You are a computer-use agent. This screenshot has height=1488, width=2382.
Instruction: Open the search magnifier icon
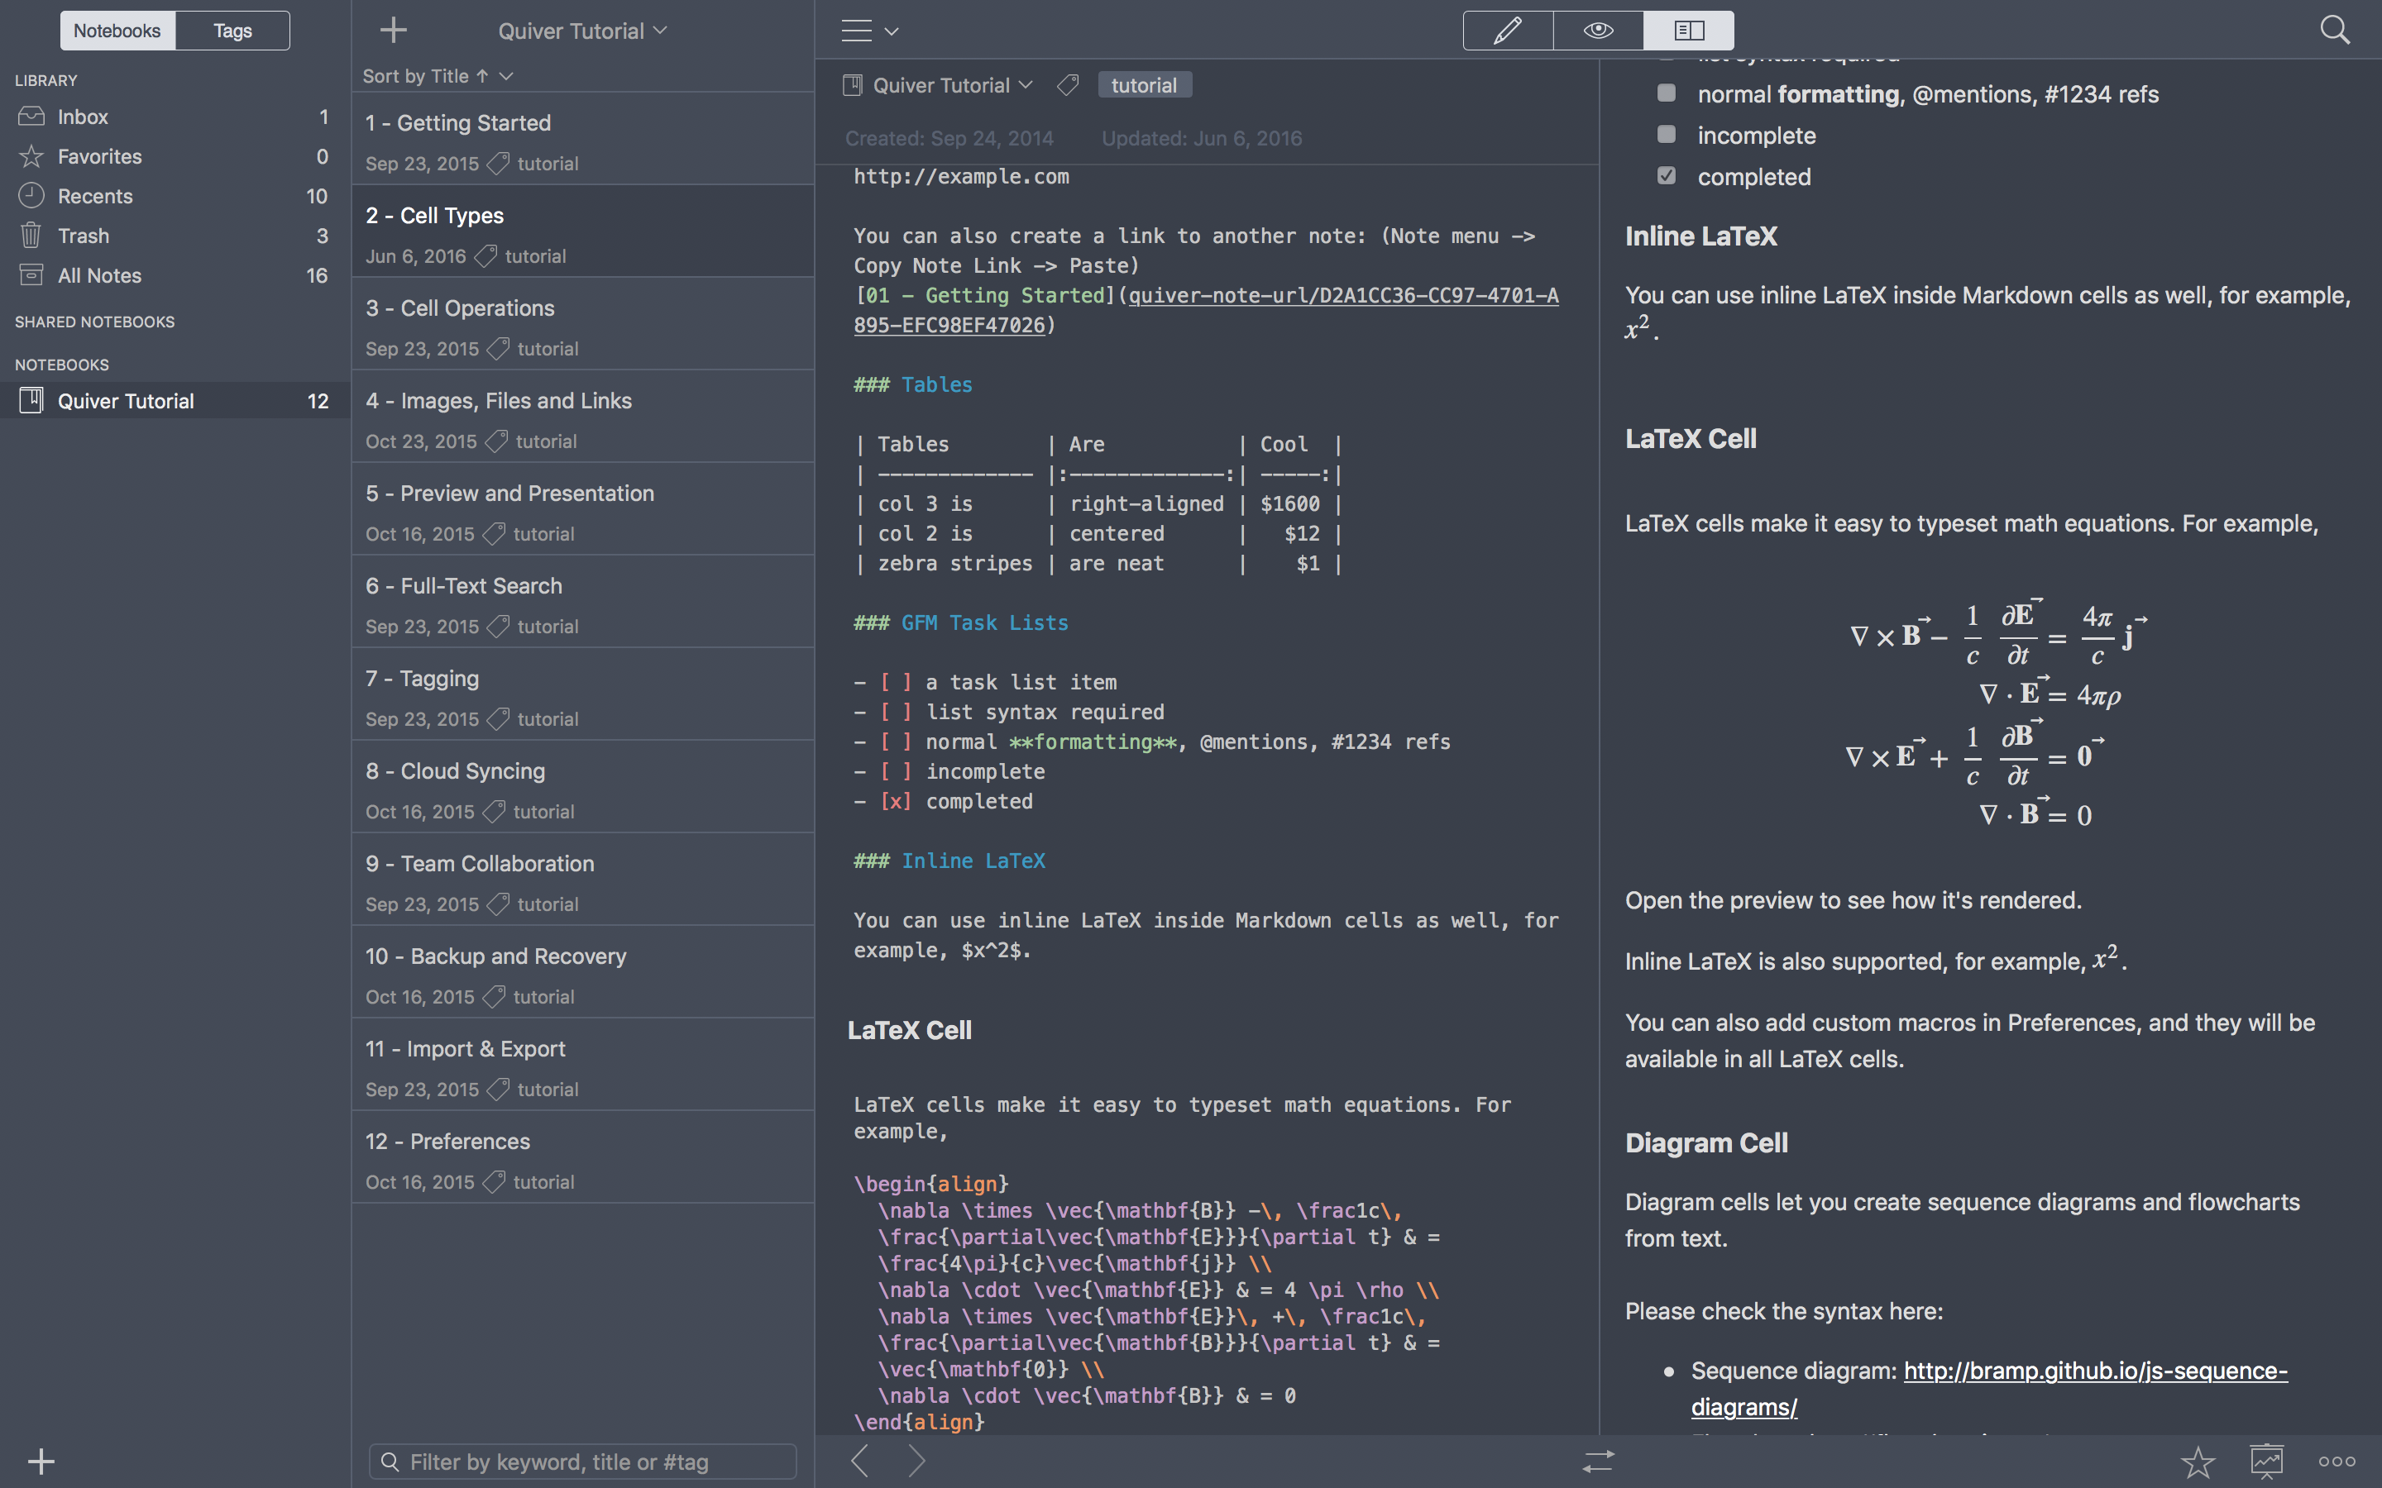click(2334, 31)
